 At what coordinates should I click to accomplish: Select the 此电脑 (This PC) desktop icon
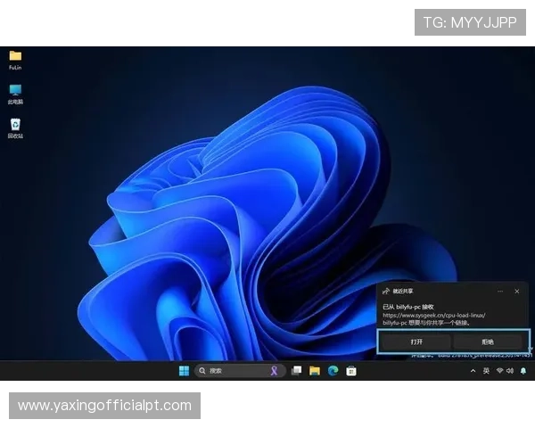point(15,91)
